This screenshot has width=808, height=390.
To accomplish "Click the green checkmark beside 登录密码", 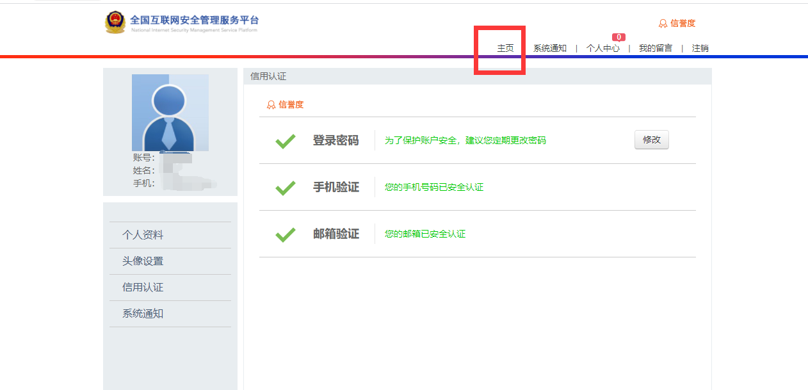I will coord(285,141).
